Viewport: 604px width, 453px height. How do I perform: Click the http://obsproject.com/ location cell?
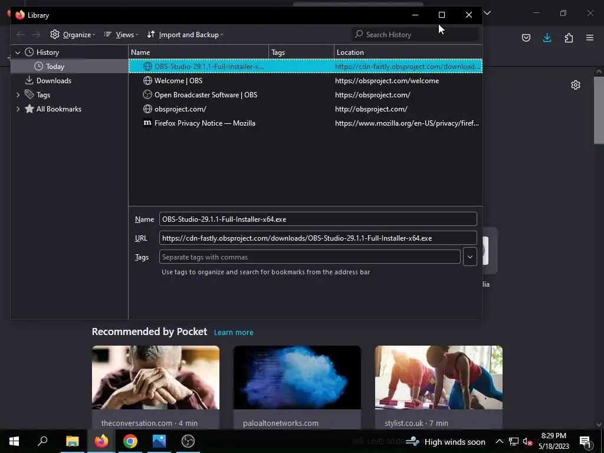point(371,109)
